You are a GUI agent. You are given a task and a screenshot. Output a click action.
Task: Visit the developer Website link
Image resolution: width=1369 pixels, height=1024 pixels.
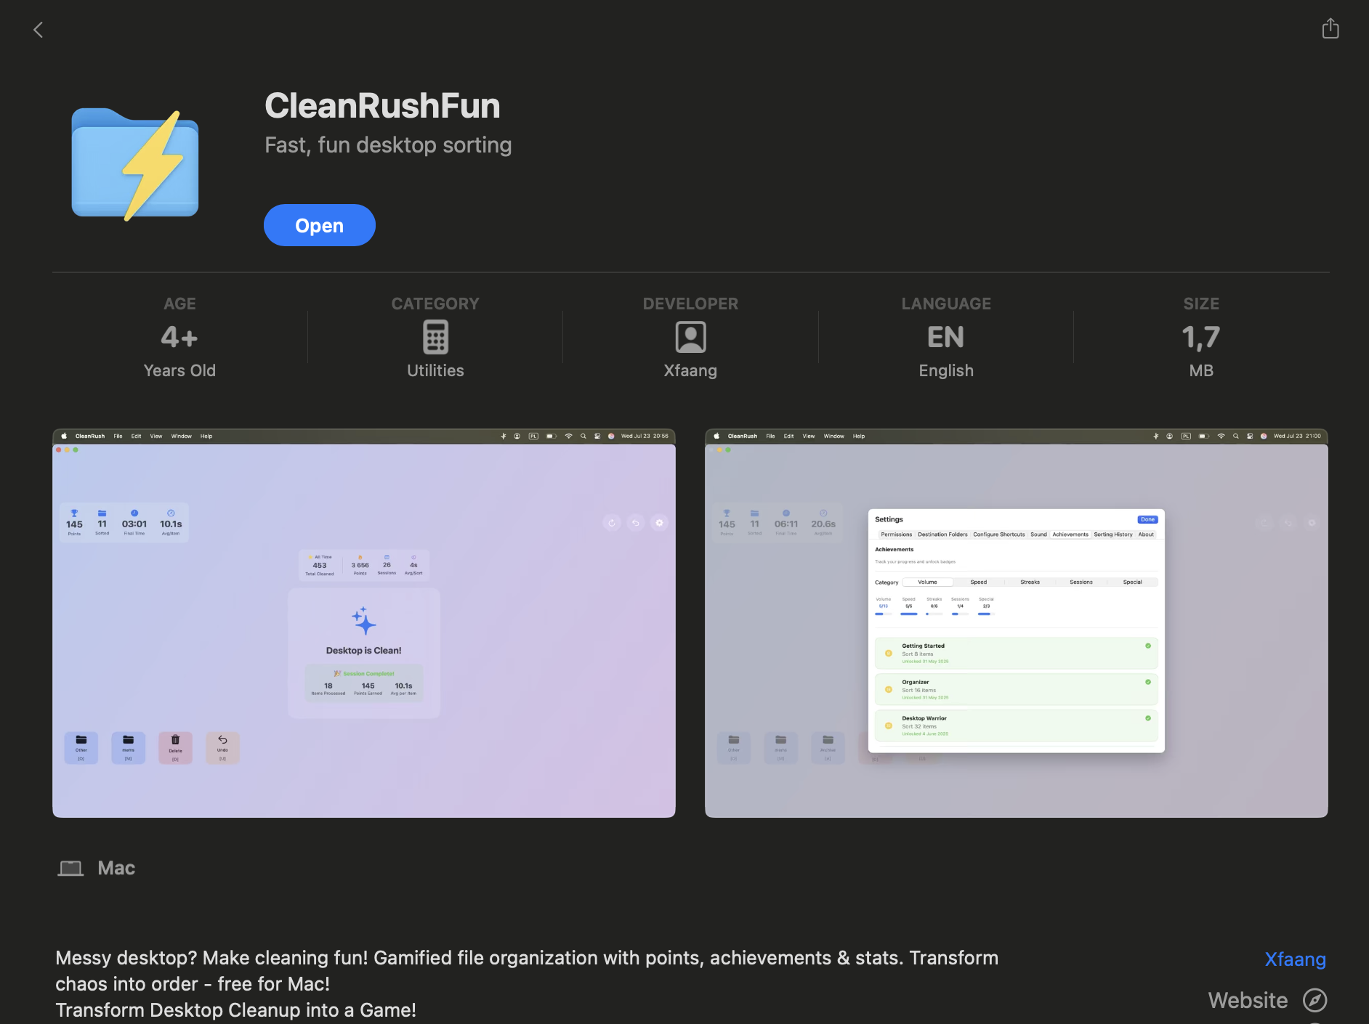click(x=1248, y=1000)
